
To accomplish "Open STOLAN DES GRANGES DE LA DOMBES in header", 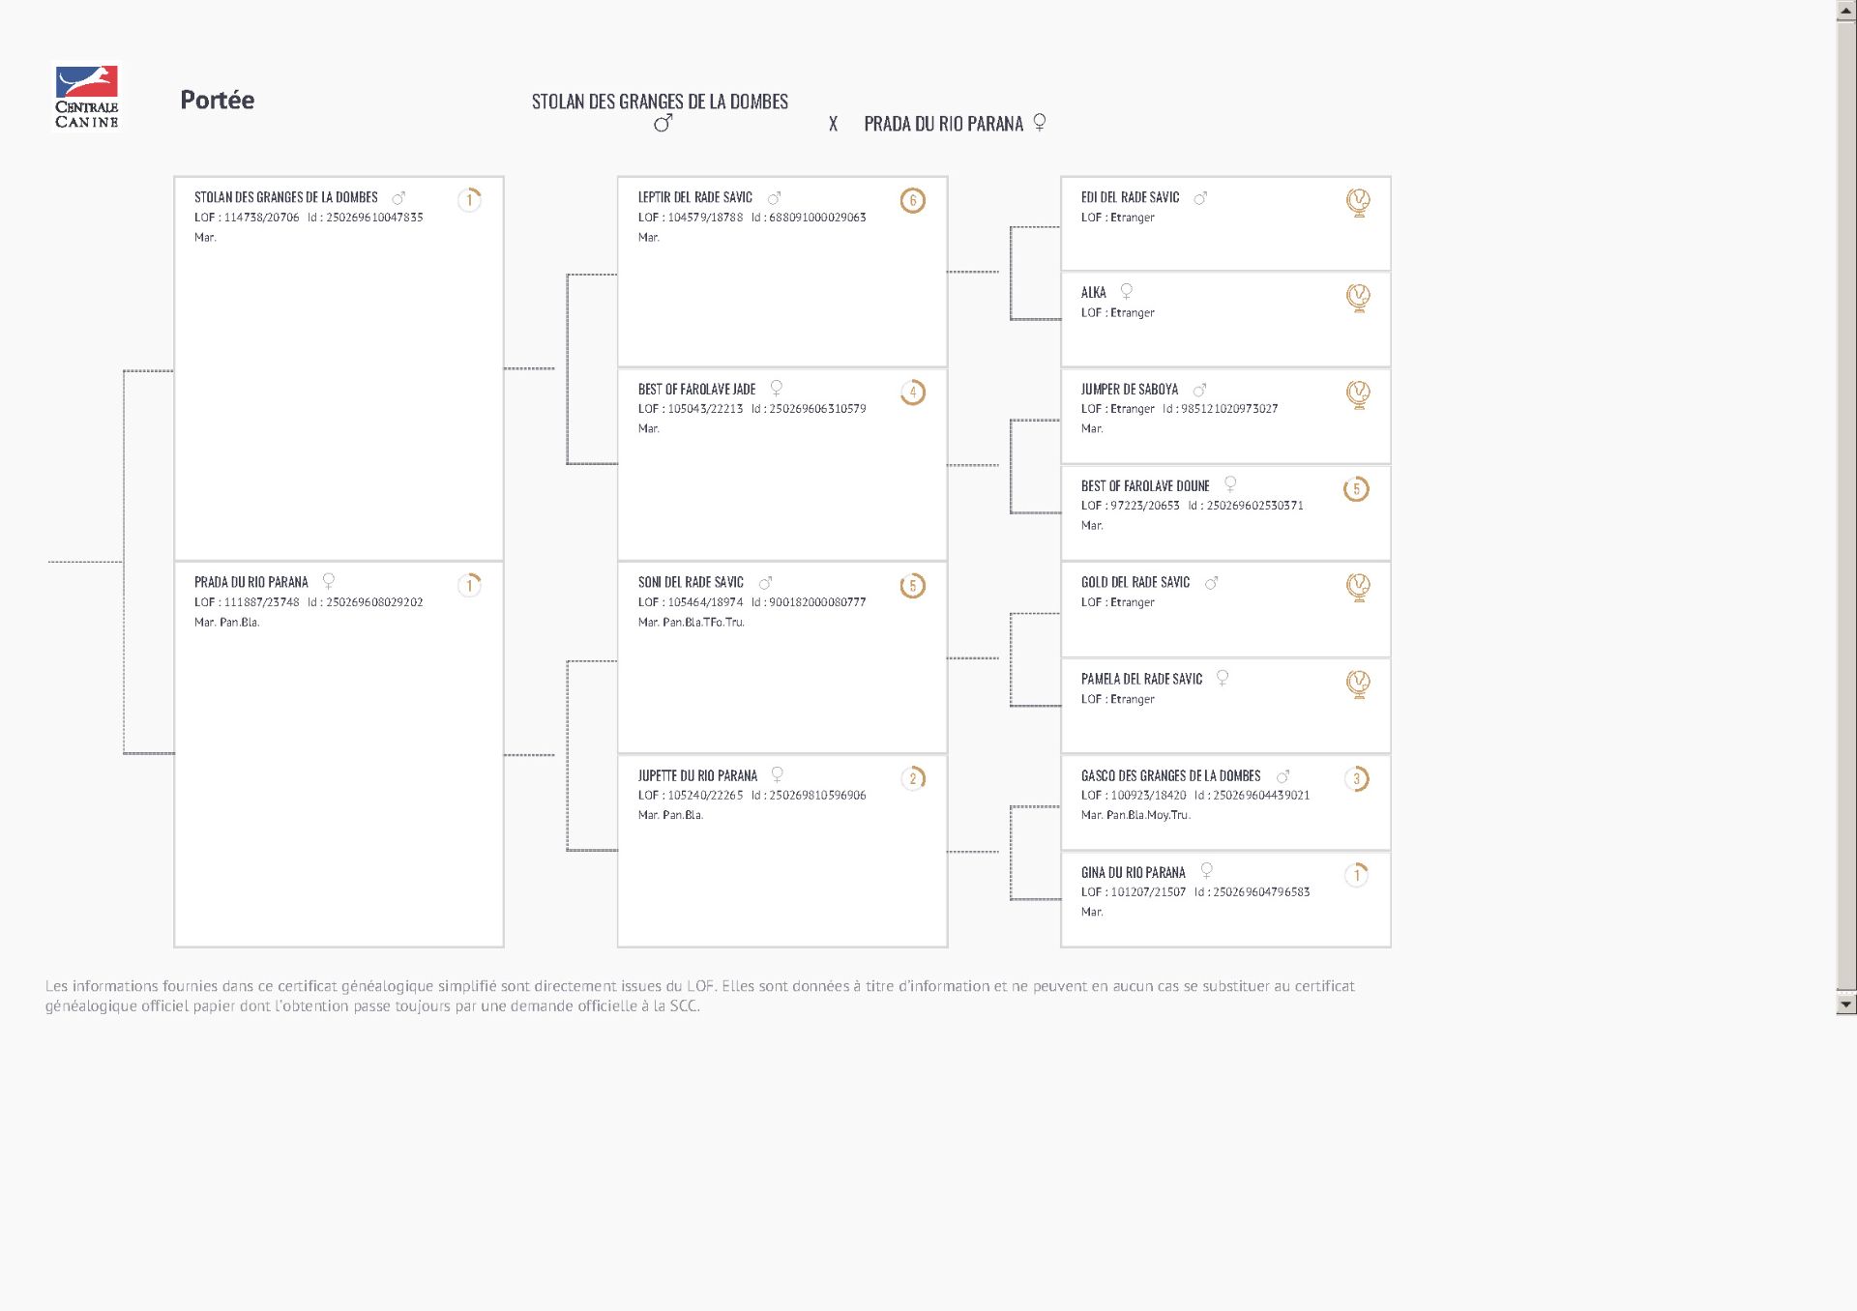I will click(x=660, y=102).
